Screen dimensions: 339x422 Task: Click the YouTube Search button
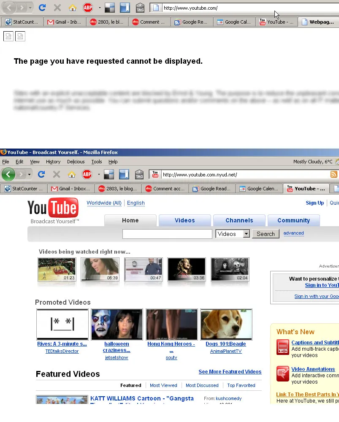pos(266,234)
